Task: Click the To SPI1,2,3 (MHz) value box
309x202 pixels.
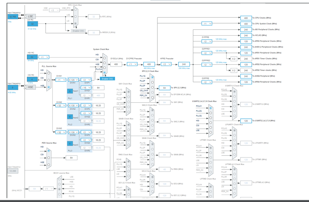Action: point(165,88)
